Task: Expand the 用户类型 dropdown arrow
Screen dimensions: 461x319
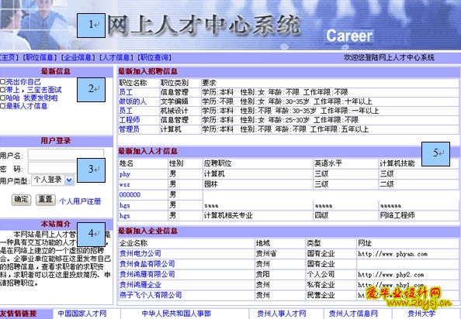Action: 69,180
